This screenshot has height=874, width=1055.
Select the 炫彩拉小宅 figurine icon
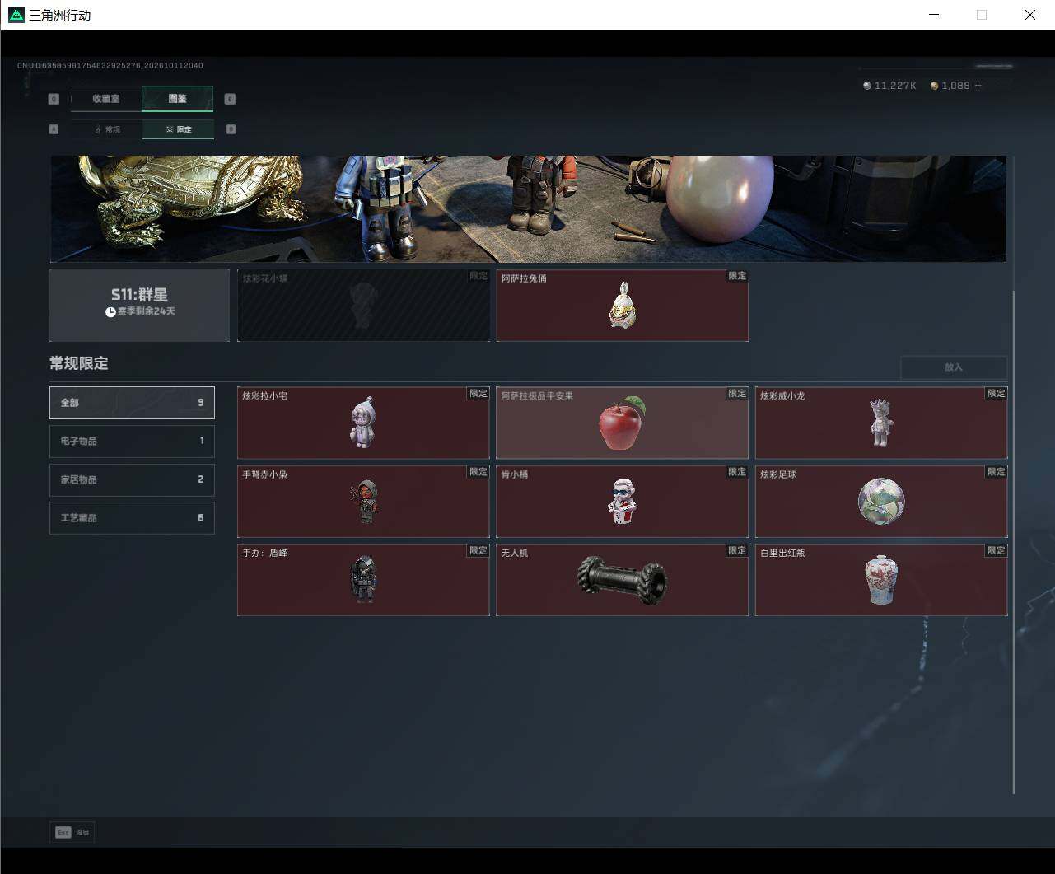[363, 423]
